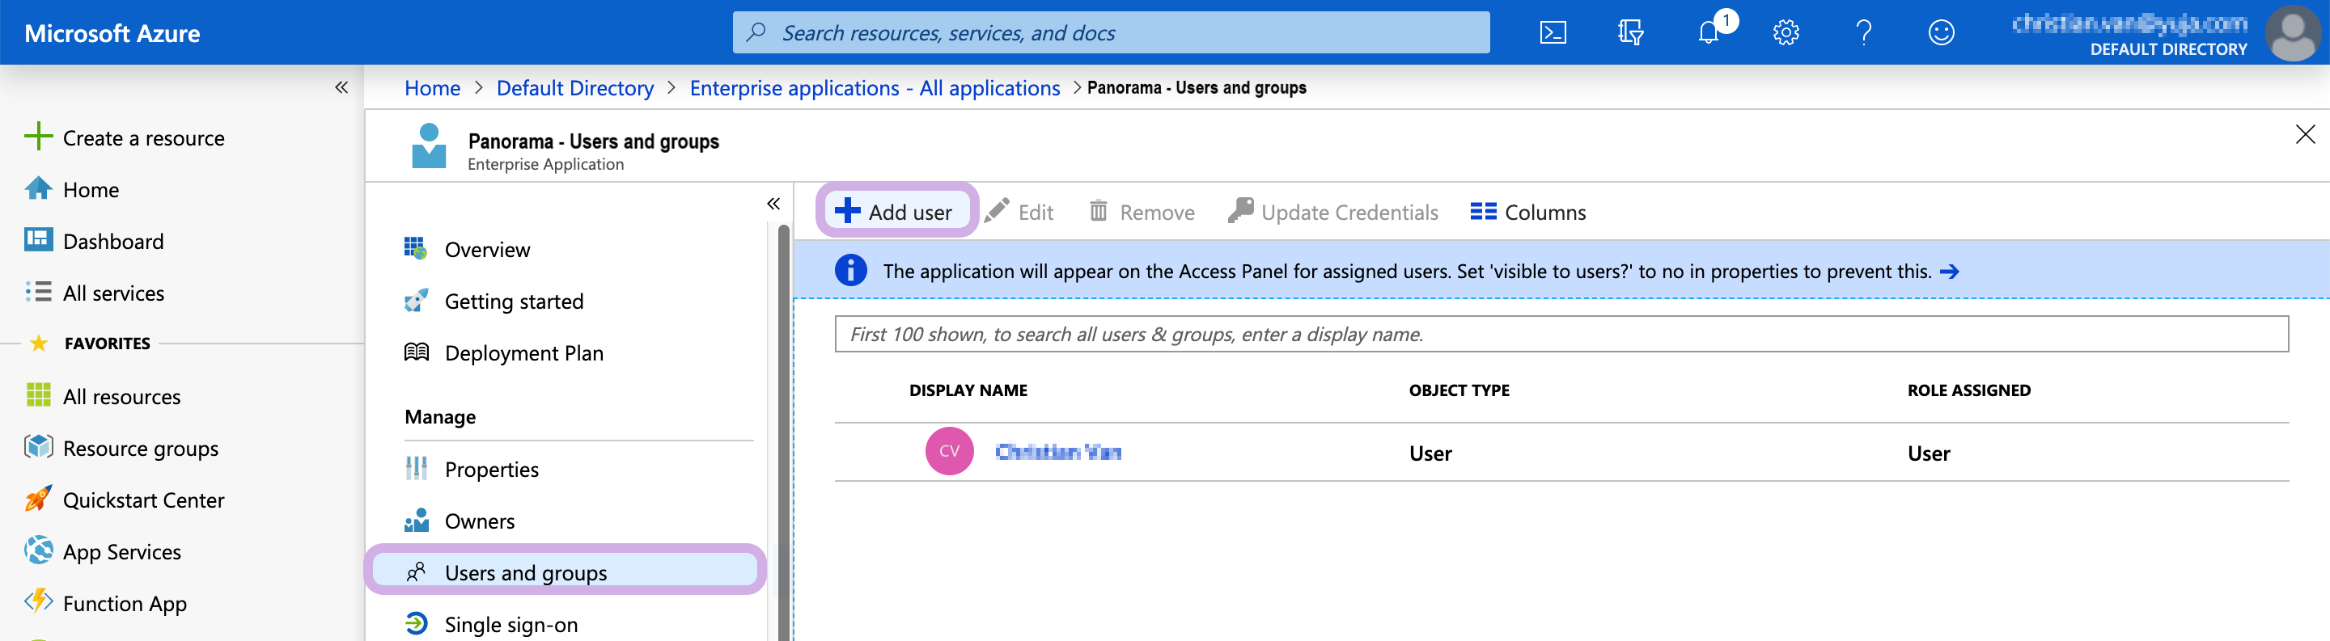This screenshot has width=2330, height=641.
Task: Focus the top search resources bar
Action: pos(1111,33)
